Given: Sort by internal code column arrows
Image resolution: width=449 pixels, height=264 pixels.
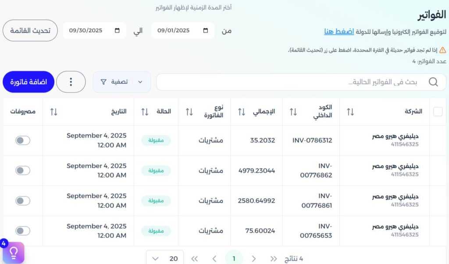Looking at the screenshot, I should (x=293, y=112).
